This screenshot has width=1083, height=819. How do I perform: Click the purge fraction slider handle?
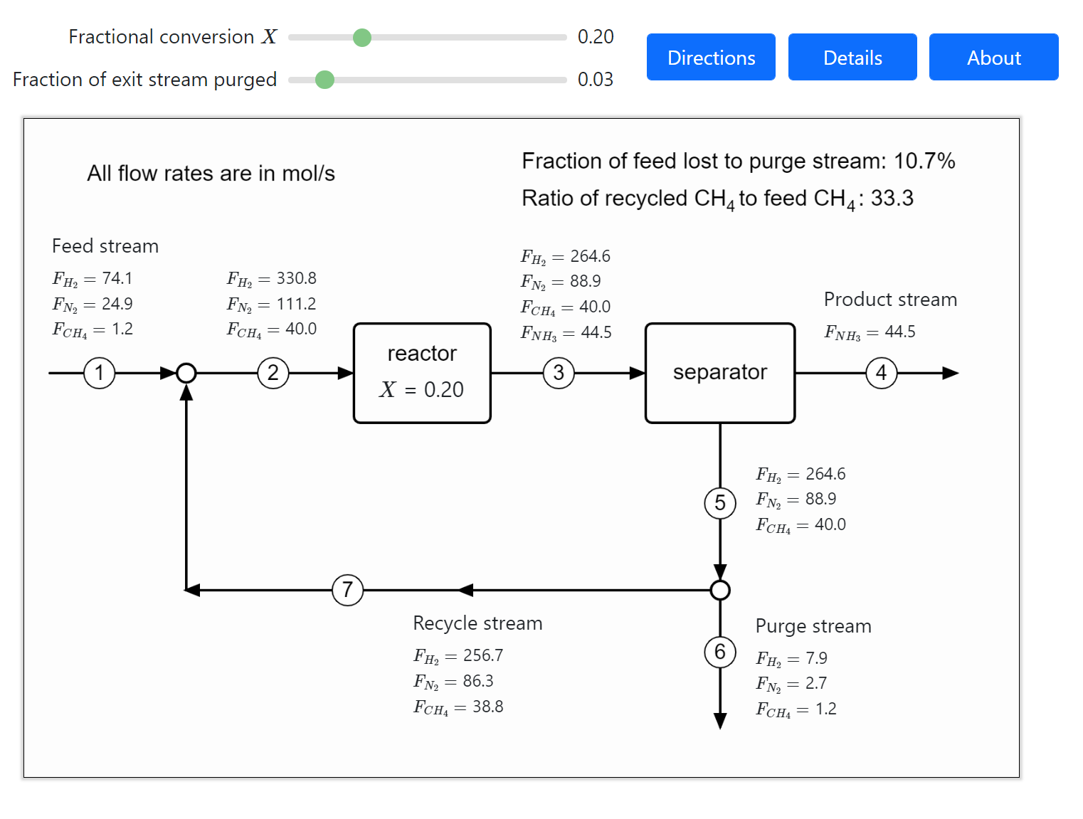click(324, 80)
